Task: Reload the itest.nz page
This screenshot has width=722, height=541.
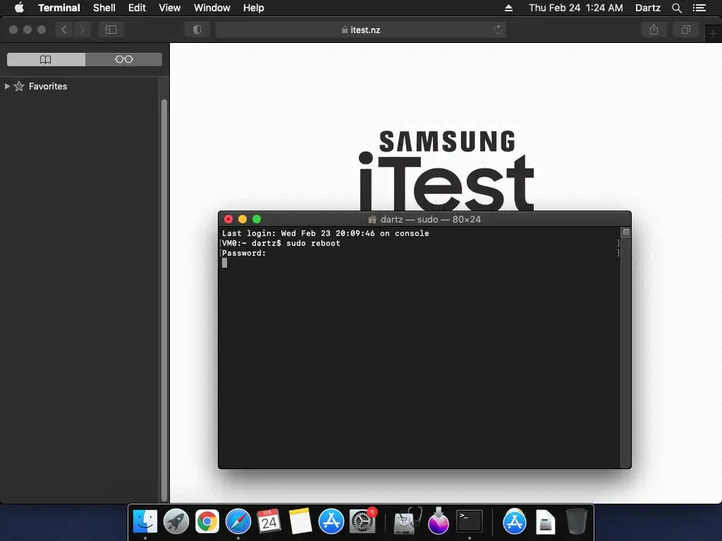Action: (498, 30)
